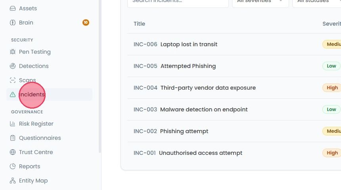Click the Brain notification badge showing 10
The width and height of the screenshot is (341, 190).
coord(86,22)
